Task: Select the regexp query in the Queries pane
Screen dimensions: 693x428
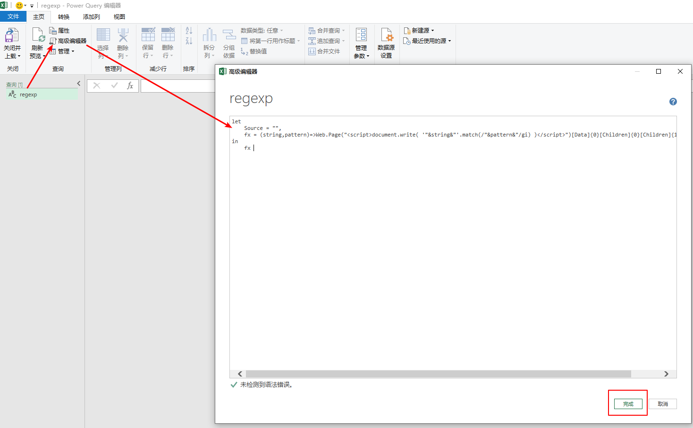Action: (42, 94)
